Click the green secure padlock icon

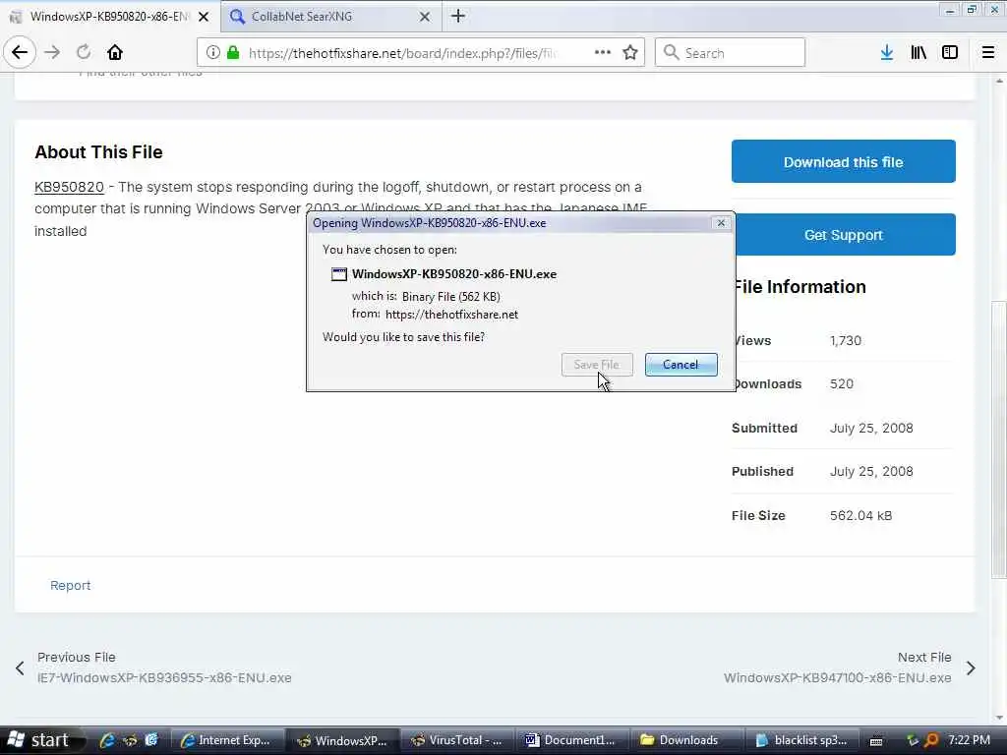(x=233, y=53)
